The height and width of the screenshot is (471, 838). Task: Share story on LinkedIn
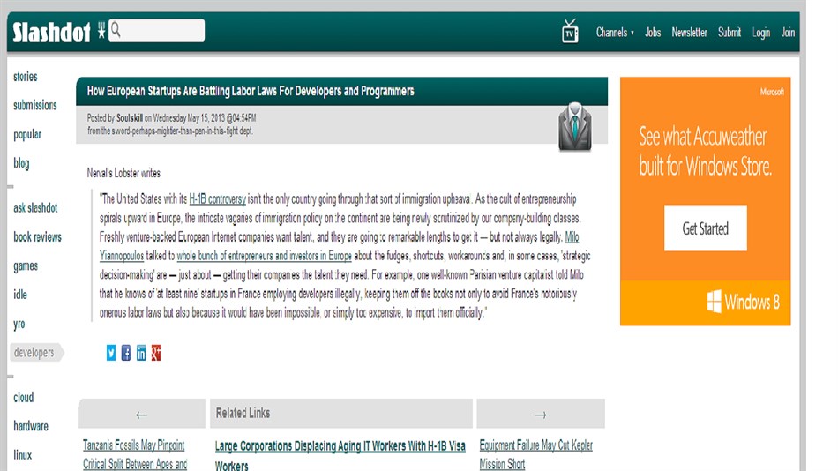[141, 353]
